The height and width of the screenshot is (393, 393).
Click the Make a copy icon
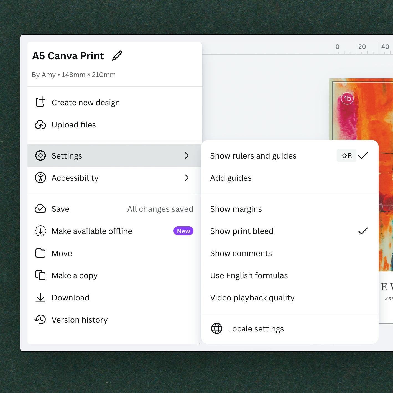point(40,275)
